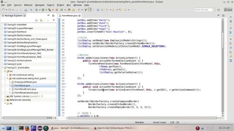Click Previous Annotation toolbar icon

pyautogui.click(x=113, y=10)
